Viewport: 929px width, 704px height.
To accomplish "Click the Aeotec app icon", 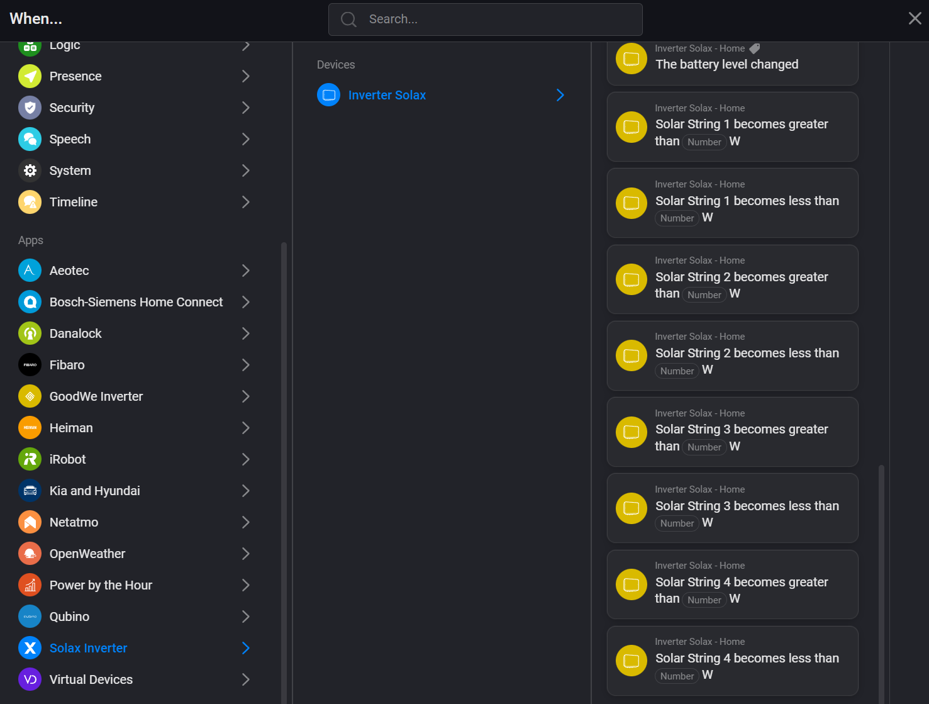I will click(30, 271).
